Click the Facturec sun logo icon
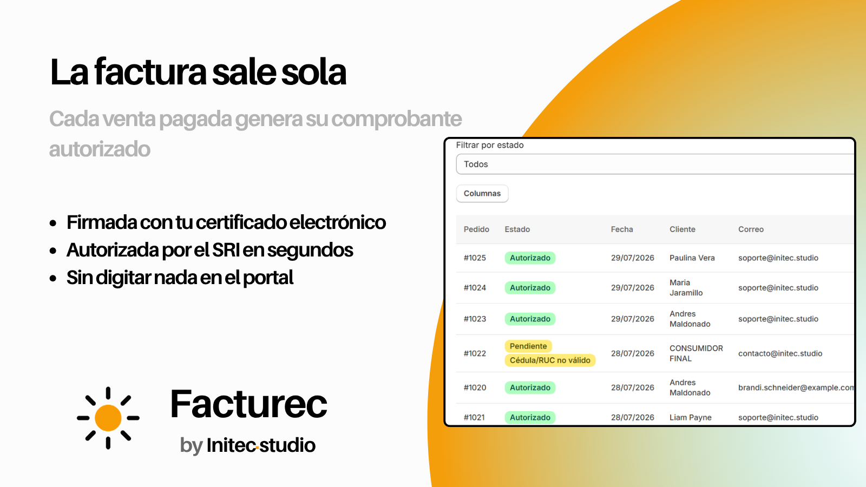The height and width of the screenshot is (487, 866). point(108,418)
